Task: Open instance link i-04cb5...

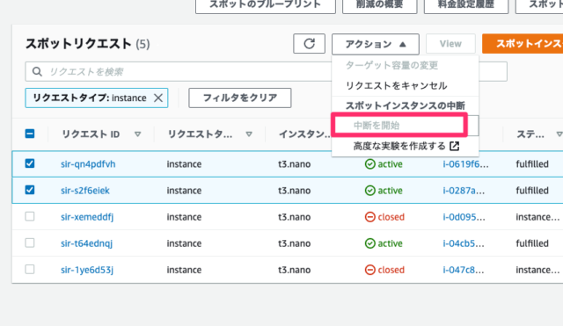Action: (464, 243)
